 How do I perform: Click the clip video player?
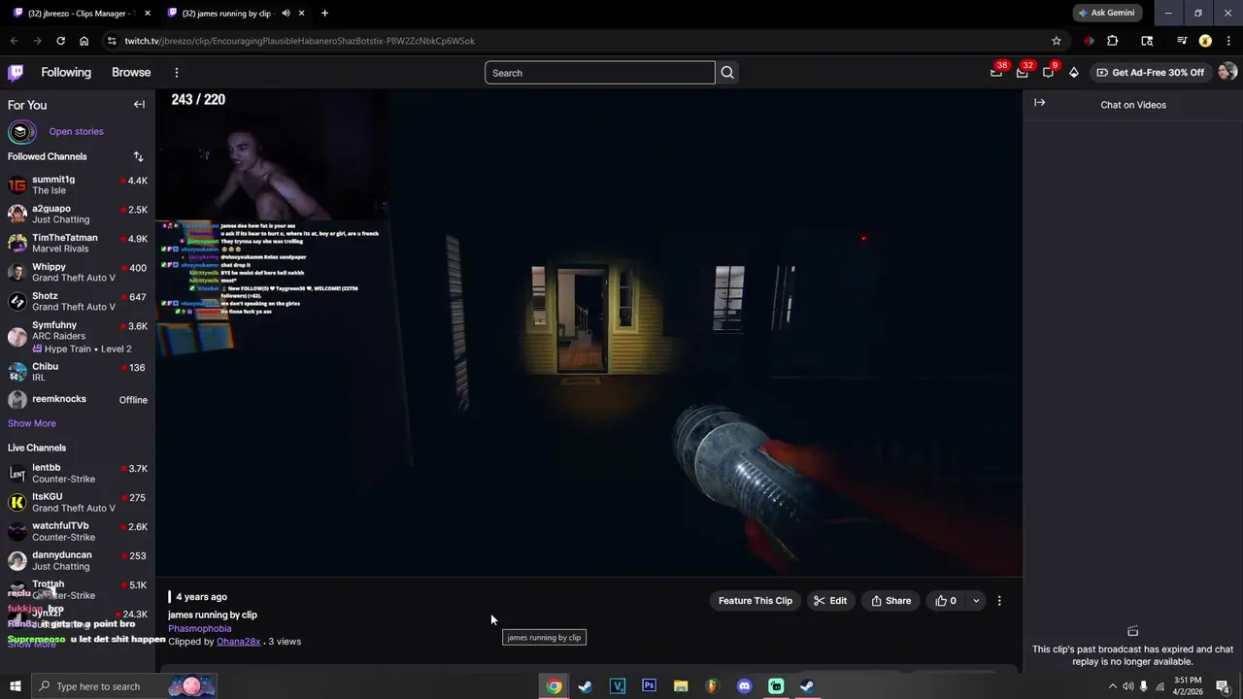pyautogui.click(x=588, y=333)
